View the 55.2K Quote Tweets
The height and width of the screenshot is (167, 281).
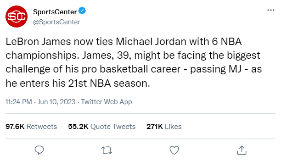tap(102, 127)
